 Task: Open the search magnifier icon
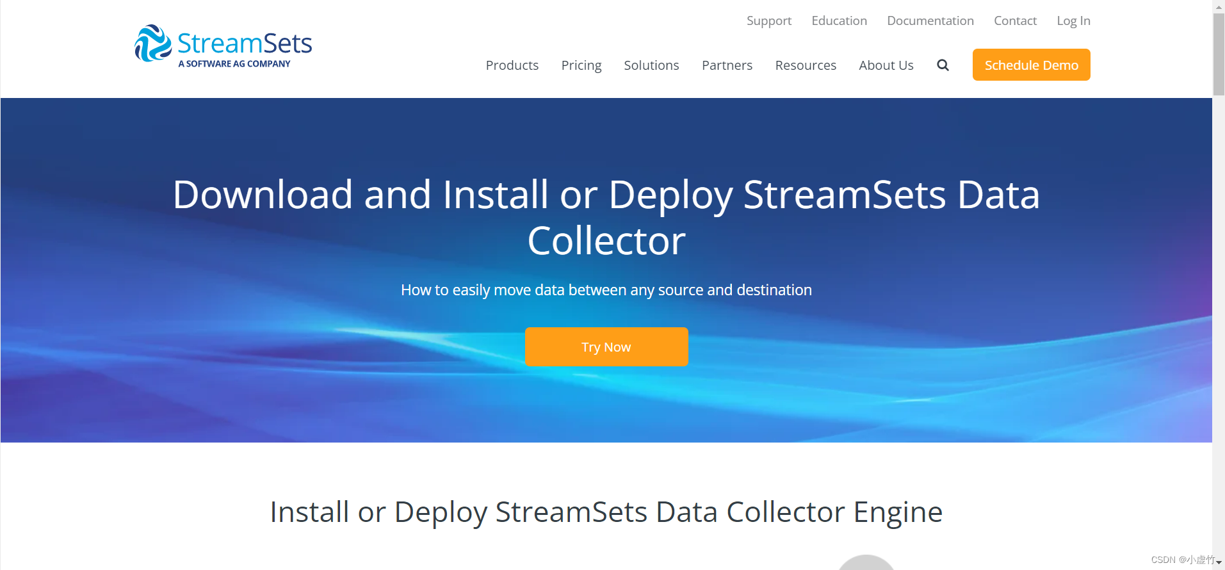943,65
